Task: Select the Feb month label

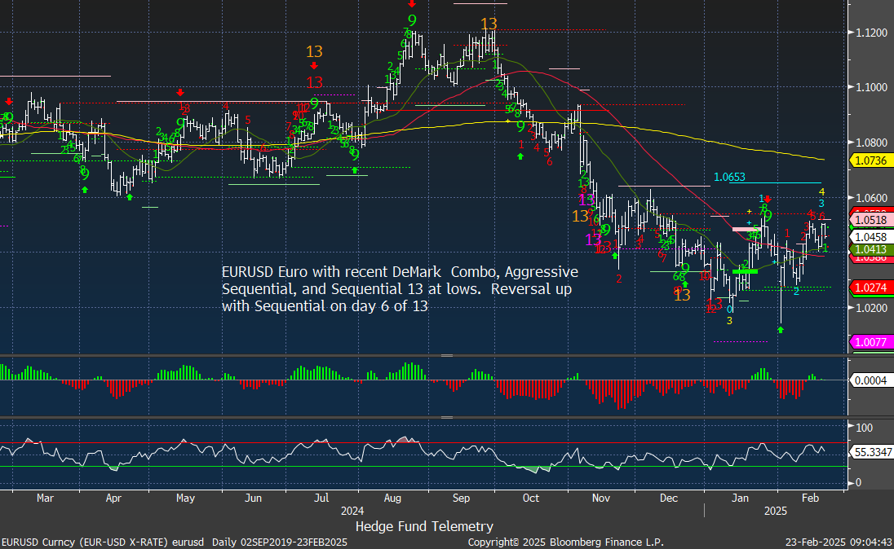Action: click(810, 498)
